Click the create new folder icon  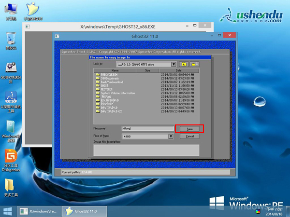coord(194,64)
